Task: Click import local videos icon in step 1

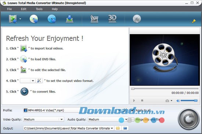Action: click(24, 49)
